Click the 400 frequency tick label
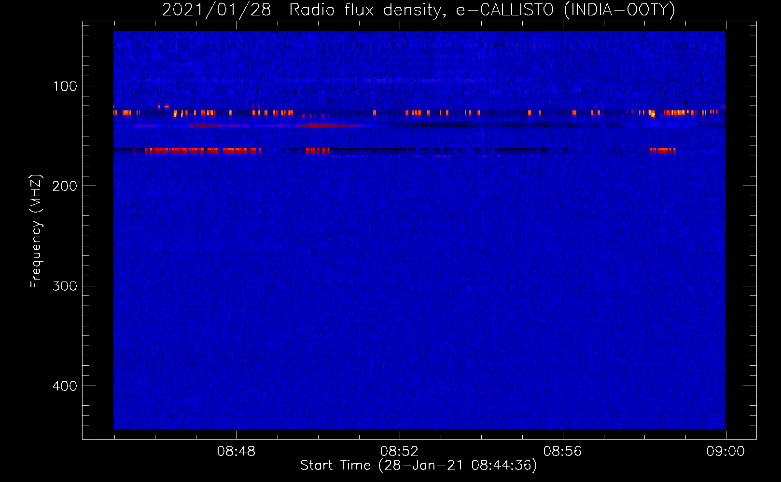 [65, 386]
